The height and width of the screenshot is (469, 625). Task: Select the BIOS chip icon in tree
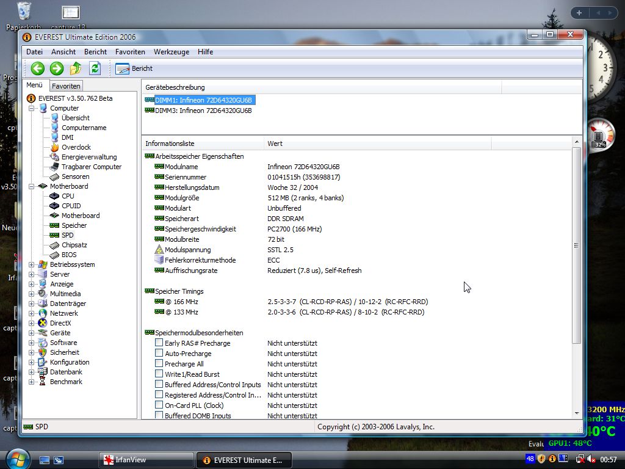tap(54, 255)
